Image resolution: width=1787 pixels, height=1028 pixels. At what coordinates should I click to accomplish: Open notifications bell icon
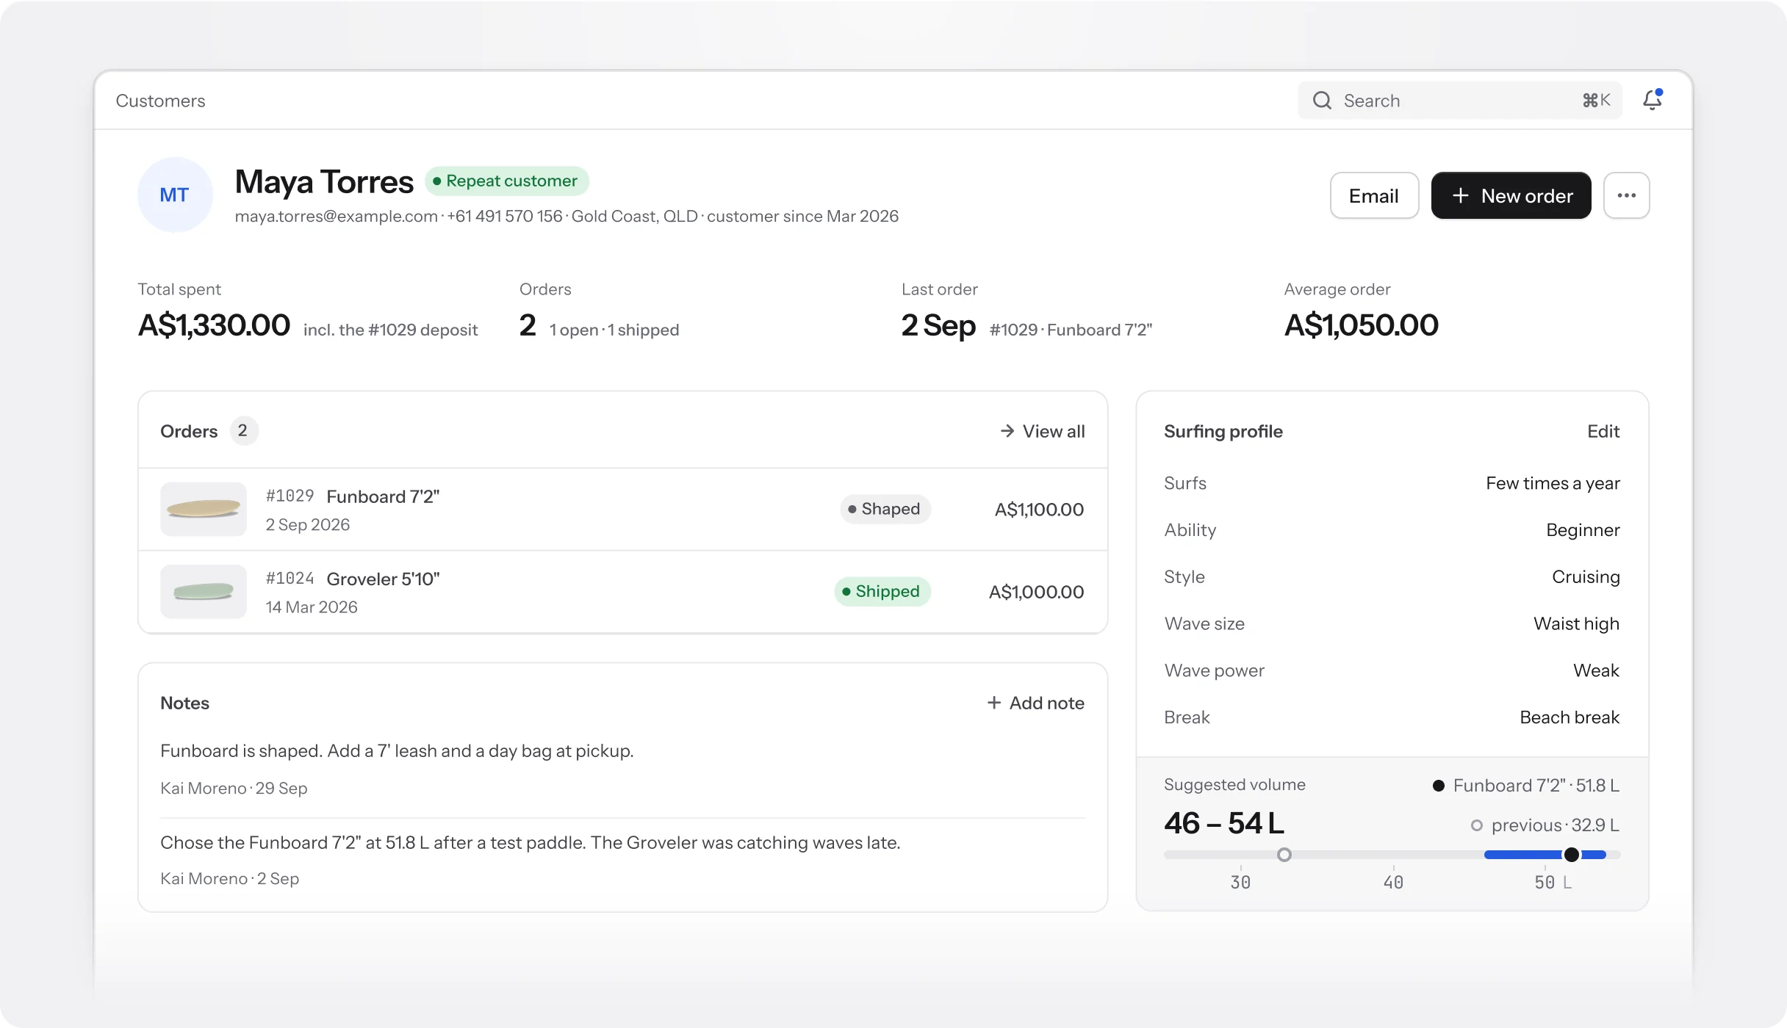click(1653, 100)
